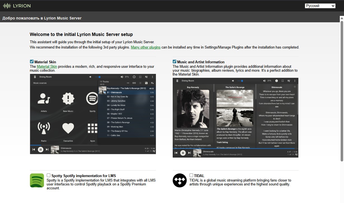Enable the TIDAL plugin checkbox
Viewport: 344px width, 203px height.
(191, 175)
